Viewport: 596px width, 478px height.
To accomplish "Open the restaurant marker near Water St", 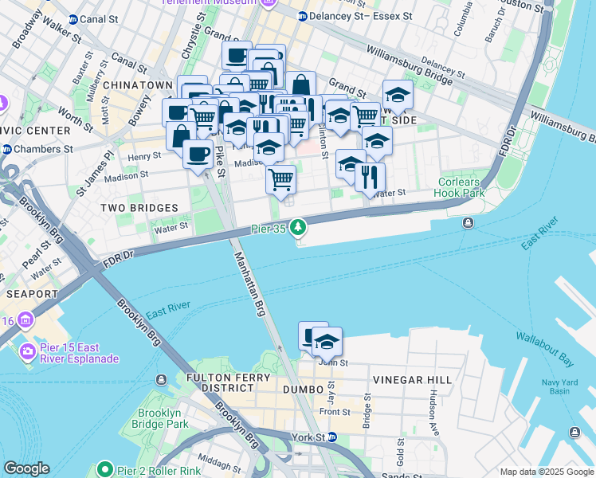I will pos(370,178).
